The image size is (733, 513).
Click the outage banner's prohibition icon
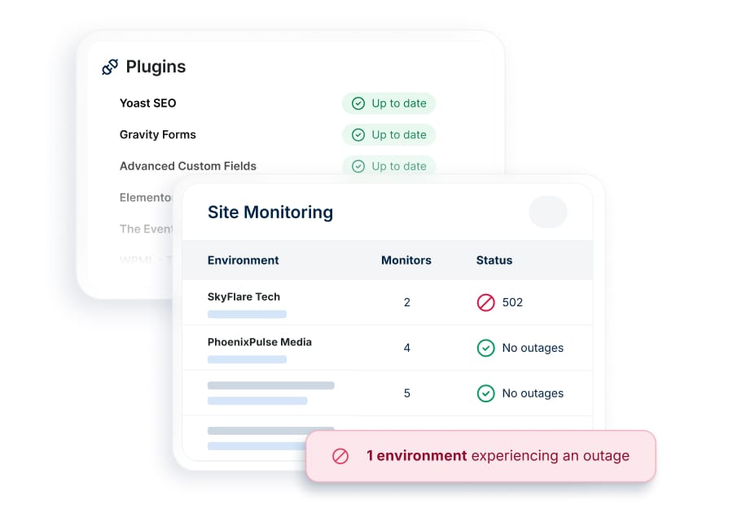(x=340, y=456)
